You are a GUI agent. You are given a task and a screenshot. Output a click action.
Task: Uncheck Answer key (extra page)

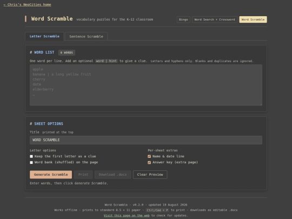point(149,162)
